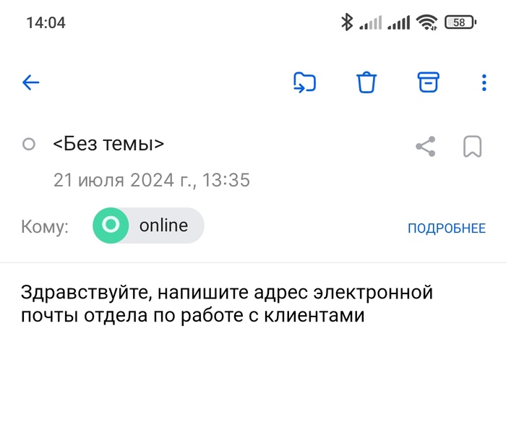This screenshot has height=430, width=506.
Task: Tap the green recipient avatar
Action: click(x=110, y=226)
